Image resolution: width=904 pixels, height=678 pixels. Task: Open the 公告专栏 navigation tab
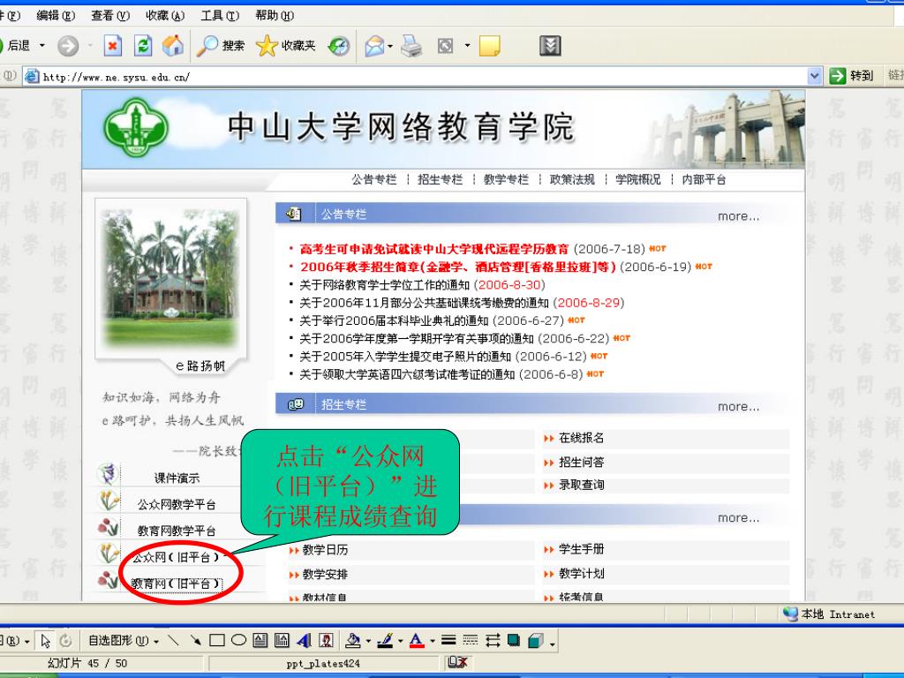374,179
